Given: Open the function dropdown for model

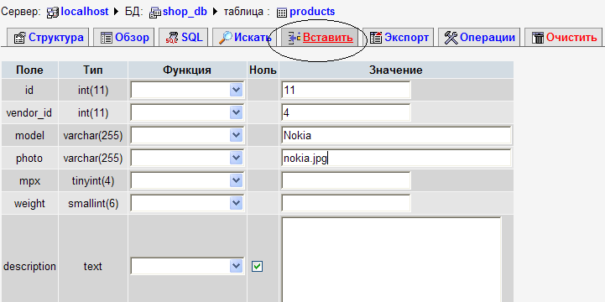Looking at the screenshot, I should pos(187,135).
